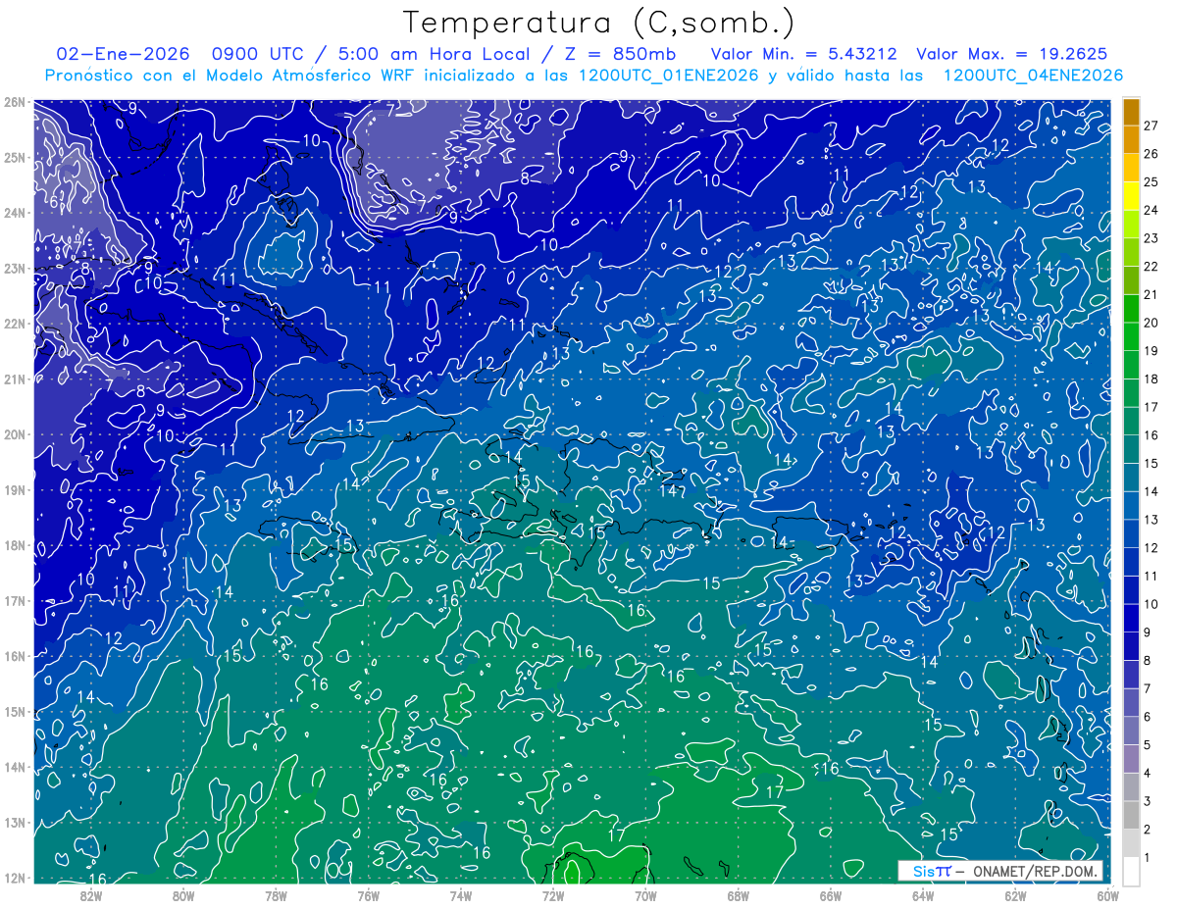Click the "23N" latitude label
1177x909 pixels.
pos(14,268)
